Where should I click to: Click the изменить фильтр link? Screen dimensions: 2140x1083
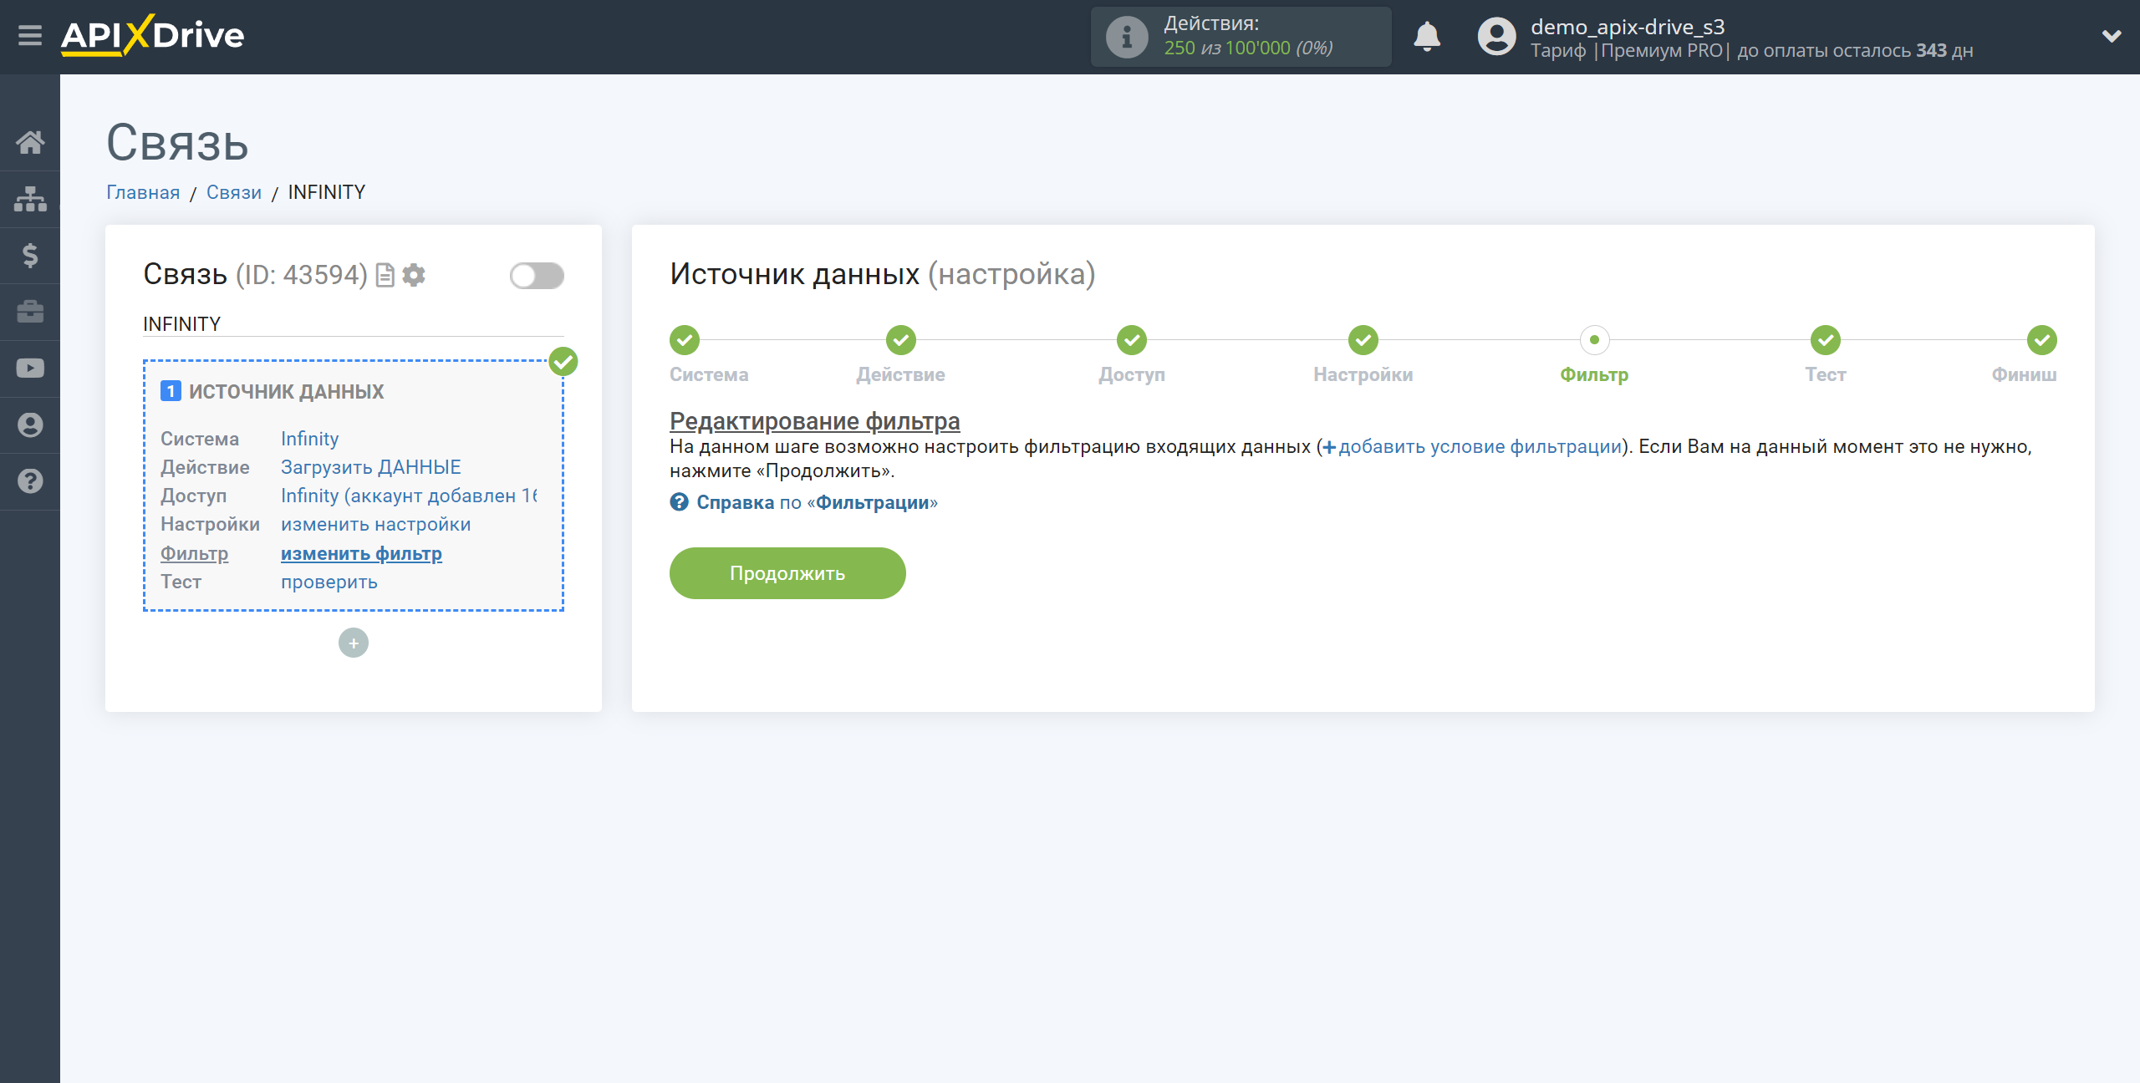(360, 554)
